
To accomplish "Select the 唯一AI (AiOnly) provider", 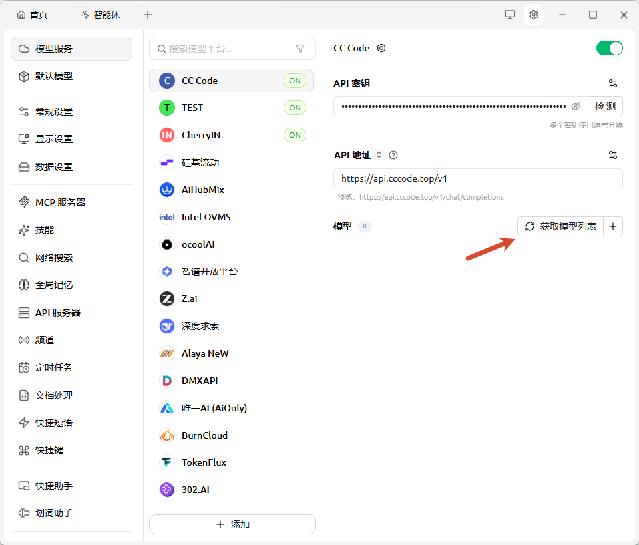I will 232,408.
